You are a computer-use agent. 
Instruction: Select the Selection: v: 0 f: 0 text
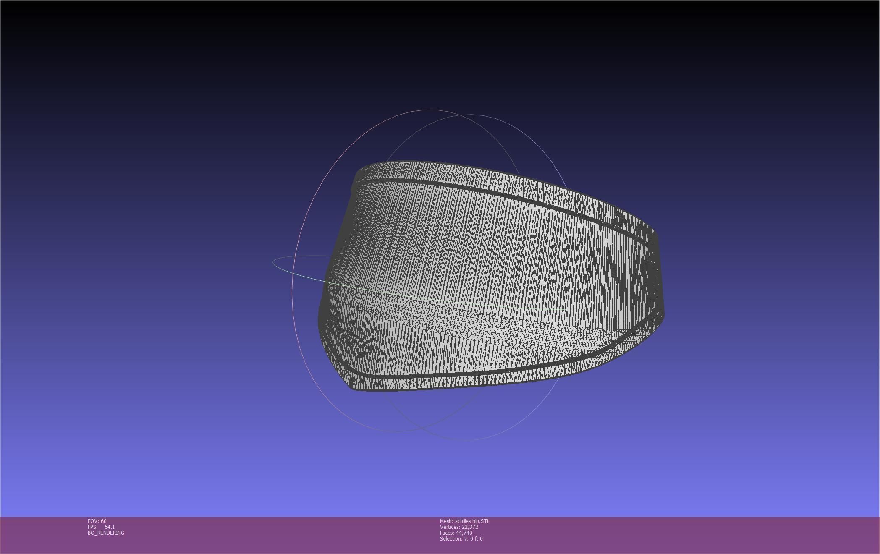pos(461,538)
